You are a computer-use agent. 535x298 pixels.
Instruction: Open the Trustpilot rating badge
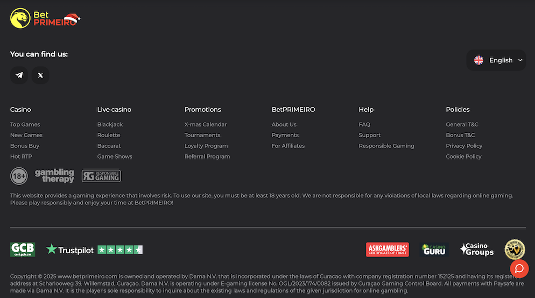(94, 250)
